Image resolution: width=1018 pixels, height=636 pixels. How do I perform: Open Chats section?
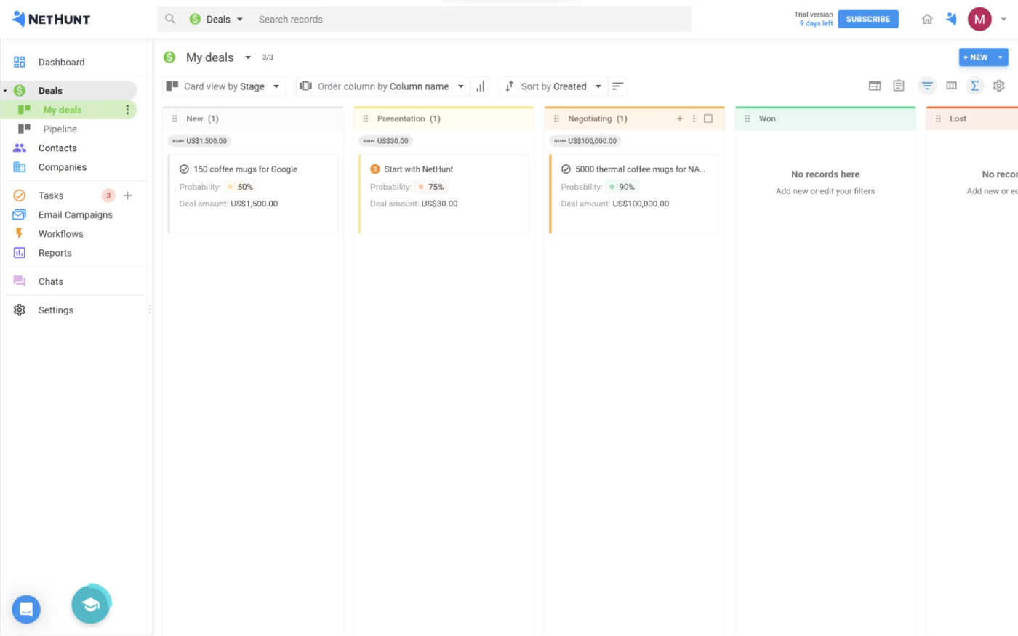(x=51, y=281)
